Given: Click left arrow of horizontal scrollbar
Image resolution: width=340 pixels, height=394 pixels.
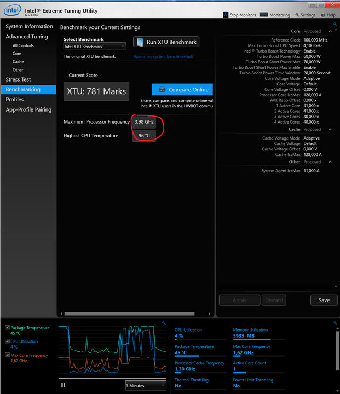Looking at the screenshot, I should (x=62, y=314).
